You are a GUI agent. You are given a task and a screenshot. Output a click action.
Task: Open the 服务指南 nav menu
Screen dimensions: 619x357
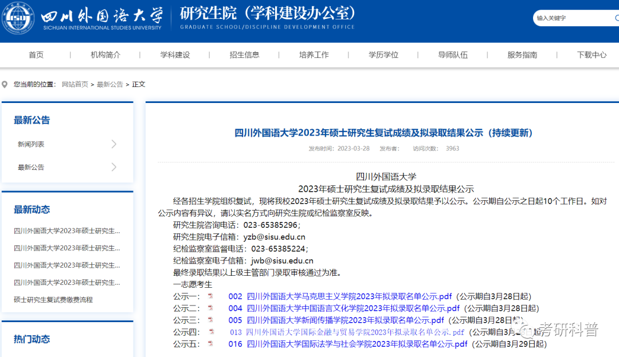(522, 55)
